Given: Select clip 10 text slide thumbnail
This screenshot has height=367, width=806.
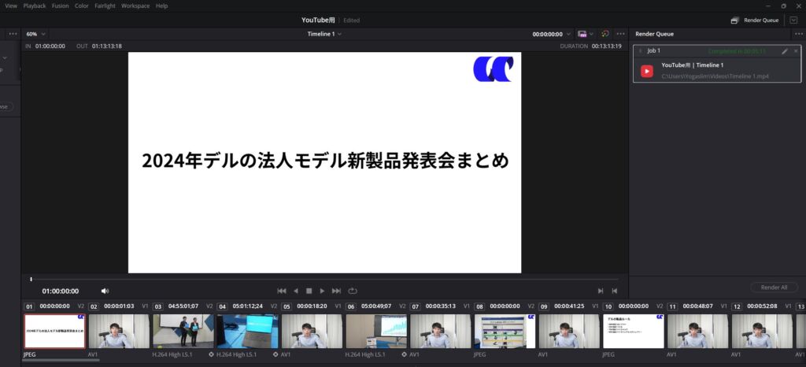Looking at the screenshot, I should click(x=634, y=331).
